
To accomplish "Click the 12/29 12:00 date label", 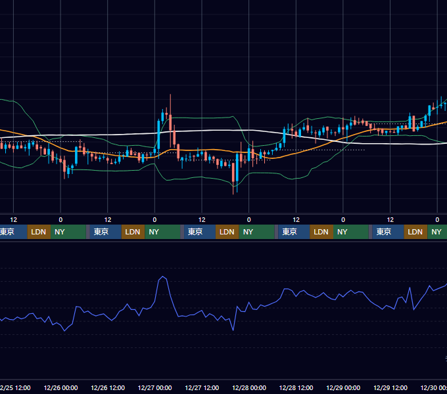I will tap(390, 387).
